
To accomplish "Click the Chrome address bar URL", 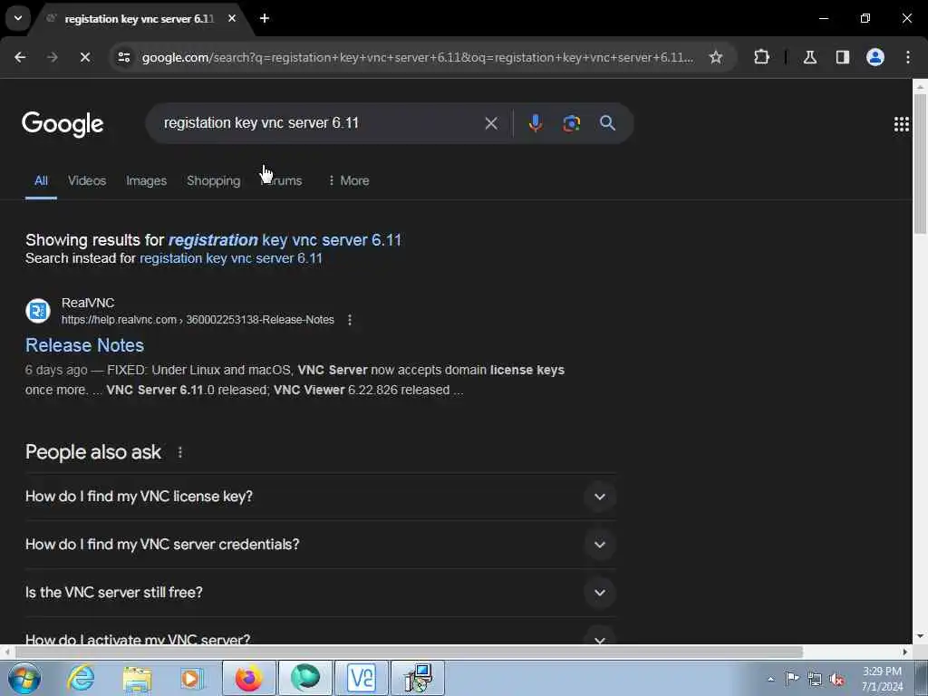I will pos(417,57).
